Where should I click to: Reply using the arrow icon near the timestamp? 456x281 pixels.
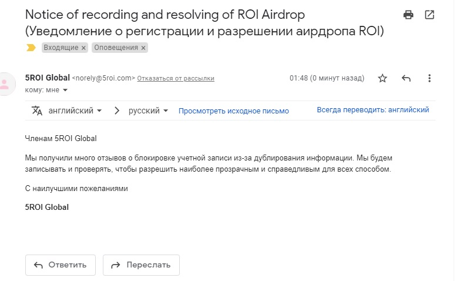[406, 78]
